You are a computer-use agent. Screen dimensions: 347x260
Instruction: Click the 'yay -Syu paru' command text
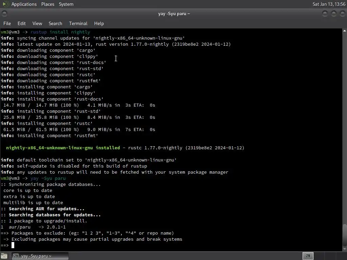click(x=48, y=178)
